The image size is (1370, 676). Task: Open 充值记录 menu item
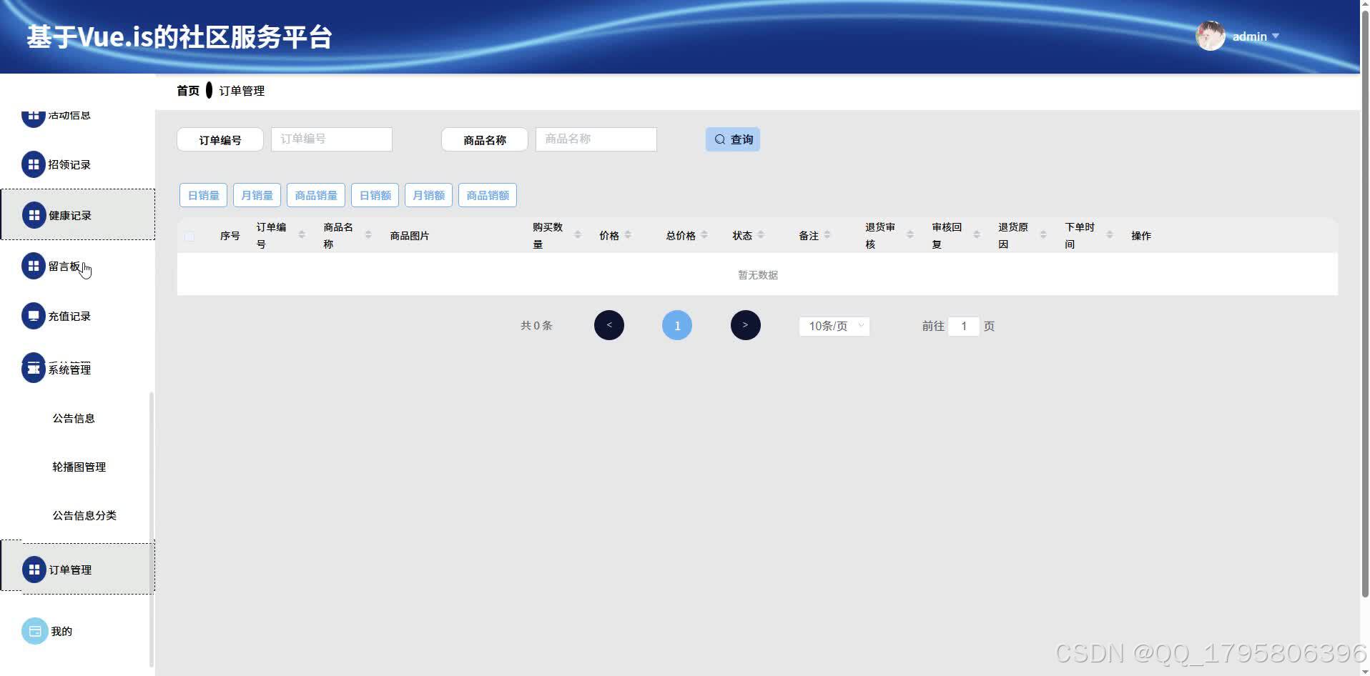[x=77, y=316]
